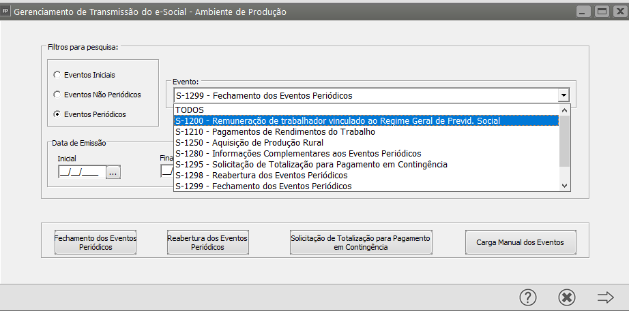
Task: Collapse the Evento combo box arrow
Action: click(564, 96)
